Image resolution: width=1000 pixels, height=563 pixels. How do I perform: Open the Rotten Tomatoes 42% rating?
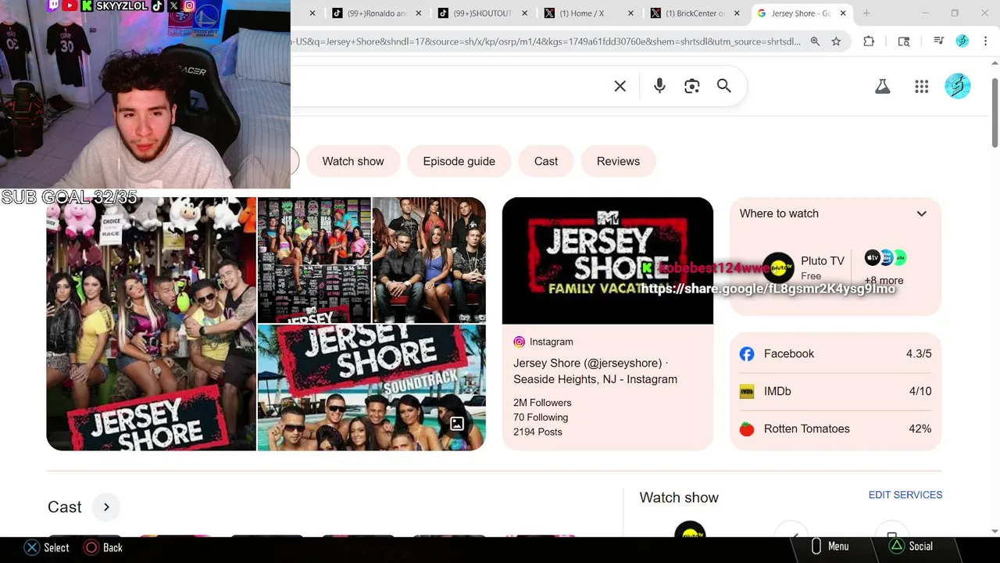[x=835, y=429]
